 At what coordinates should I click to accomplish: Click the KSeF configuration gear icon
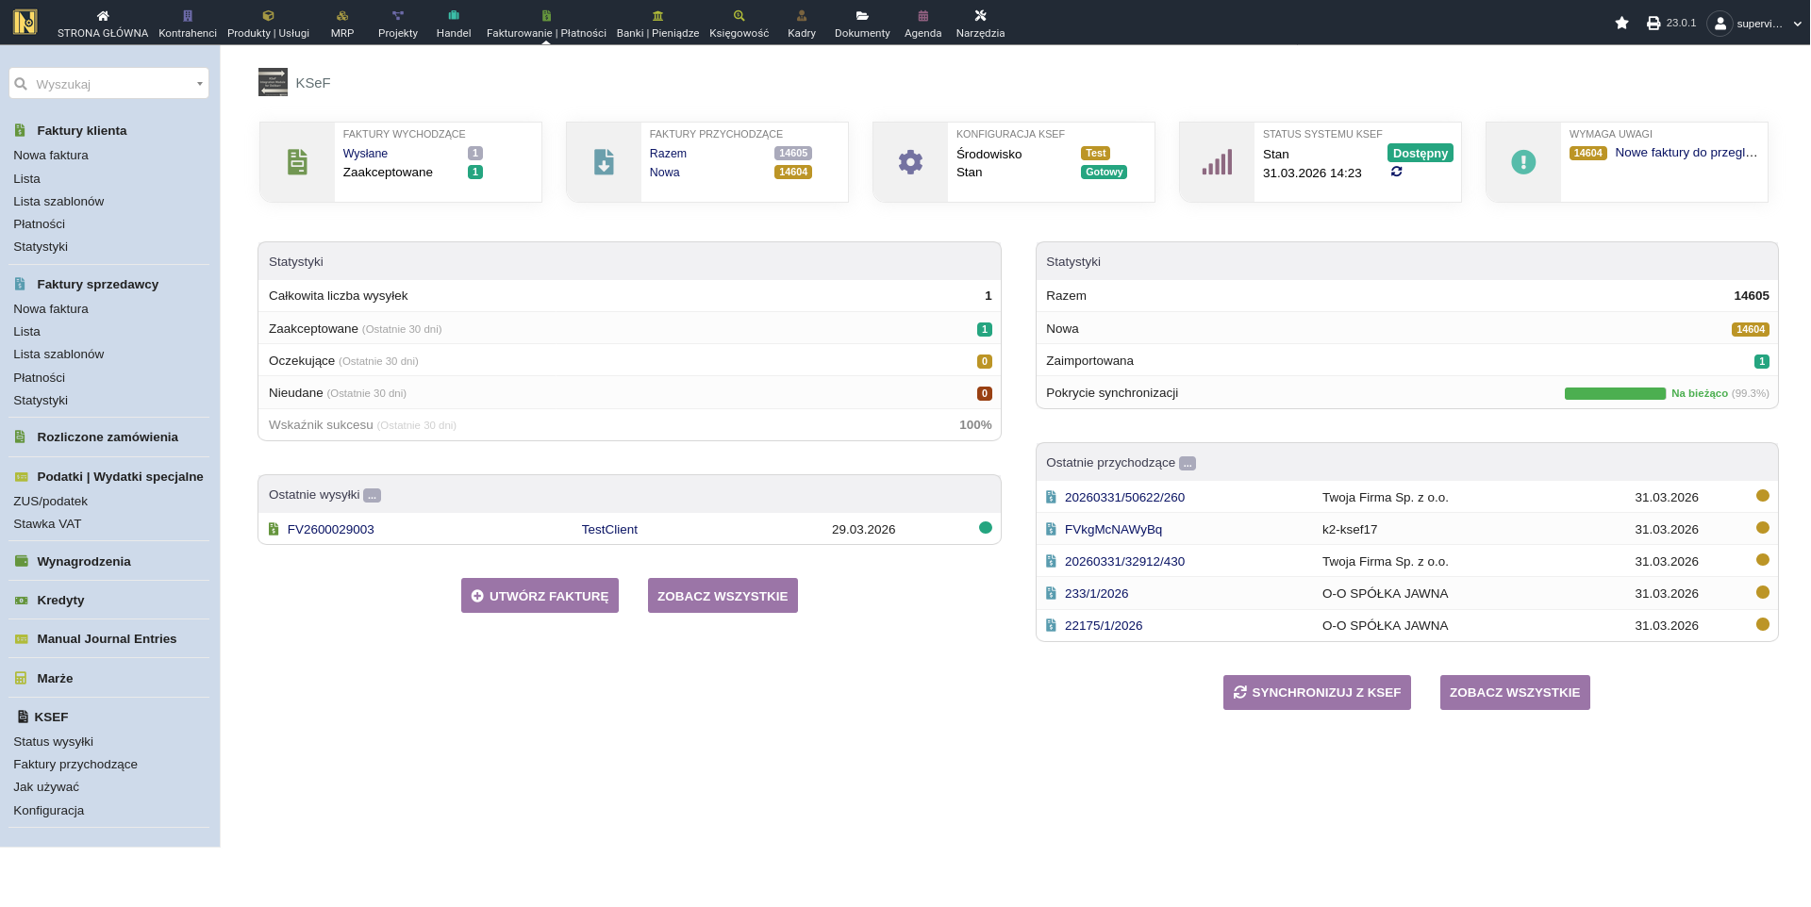(x=910, y=162)
